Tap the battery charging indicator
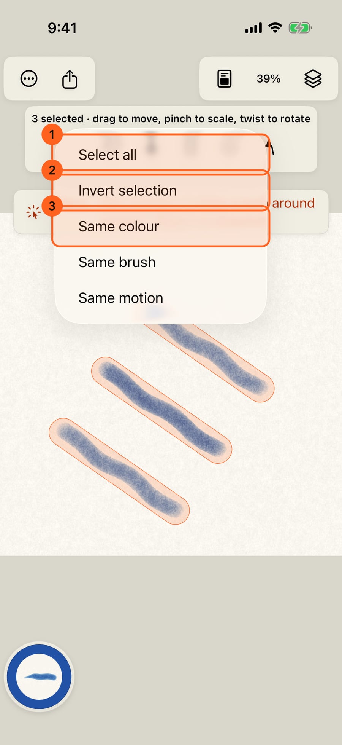 (300, 28)
